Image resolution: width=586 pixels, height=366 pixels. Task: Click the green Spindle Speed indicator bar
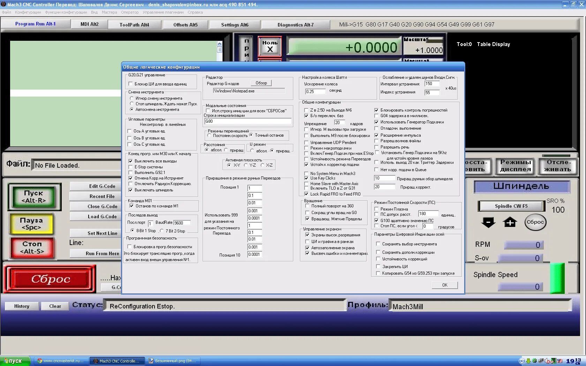[x=557, y=279]
